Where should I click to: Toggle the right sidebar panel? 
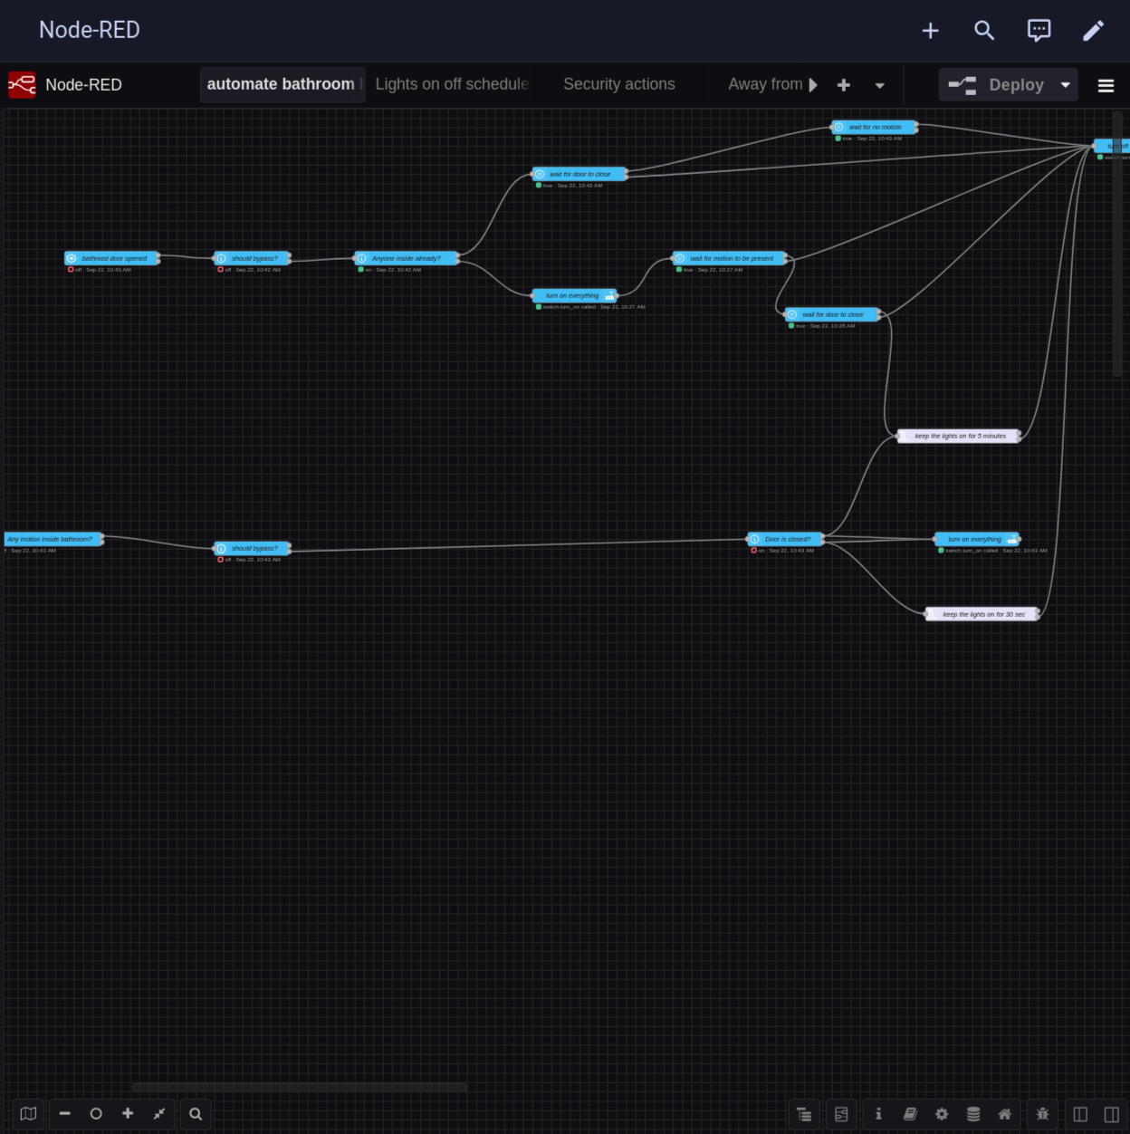[1111, 1114]
